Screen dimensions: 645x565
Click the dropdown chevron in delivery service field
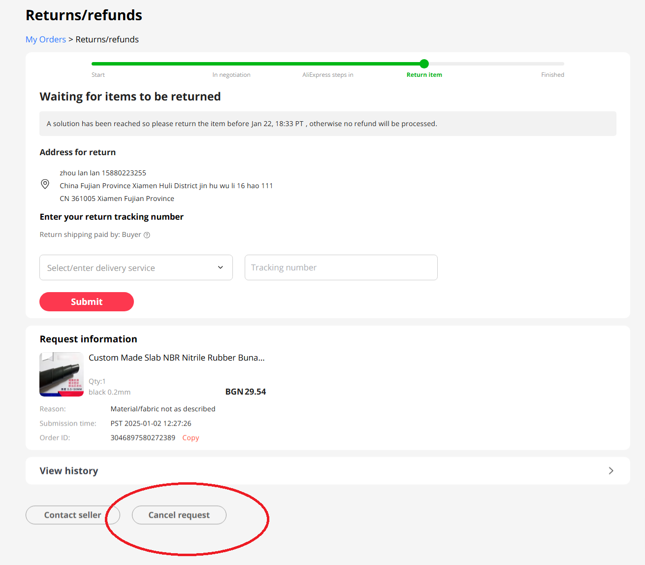pyautogui.click(x=220, y=267)
